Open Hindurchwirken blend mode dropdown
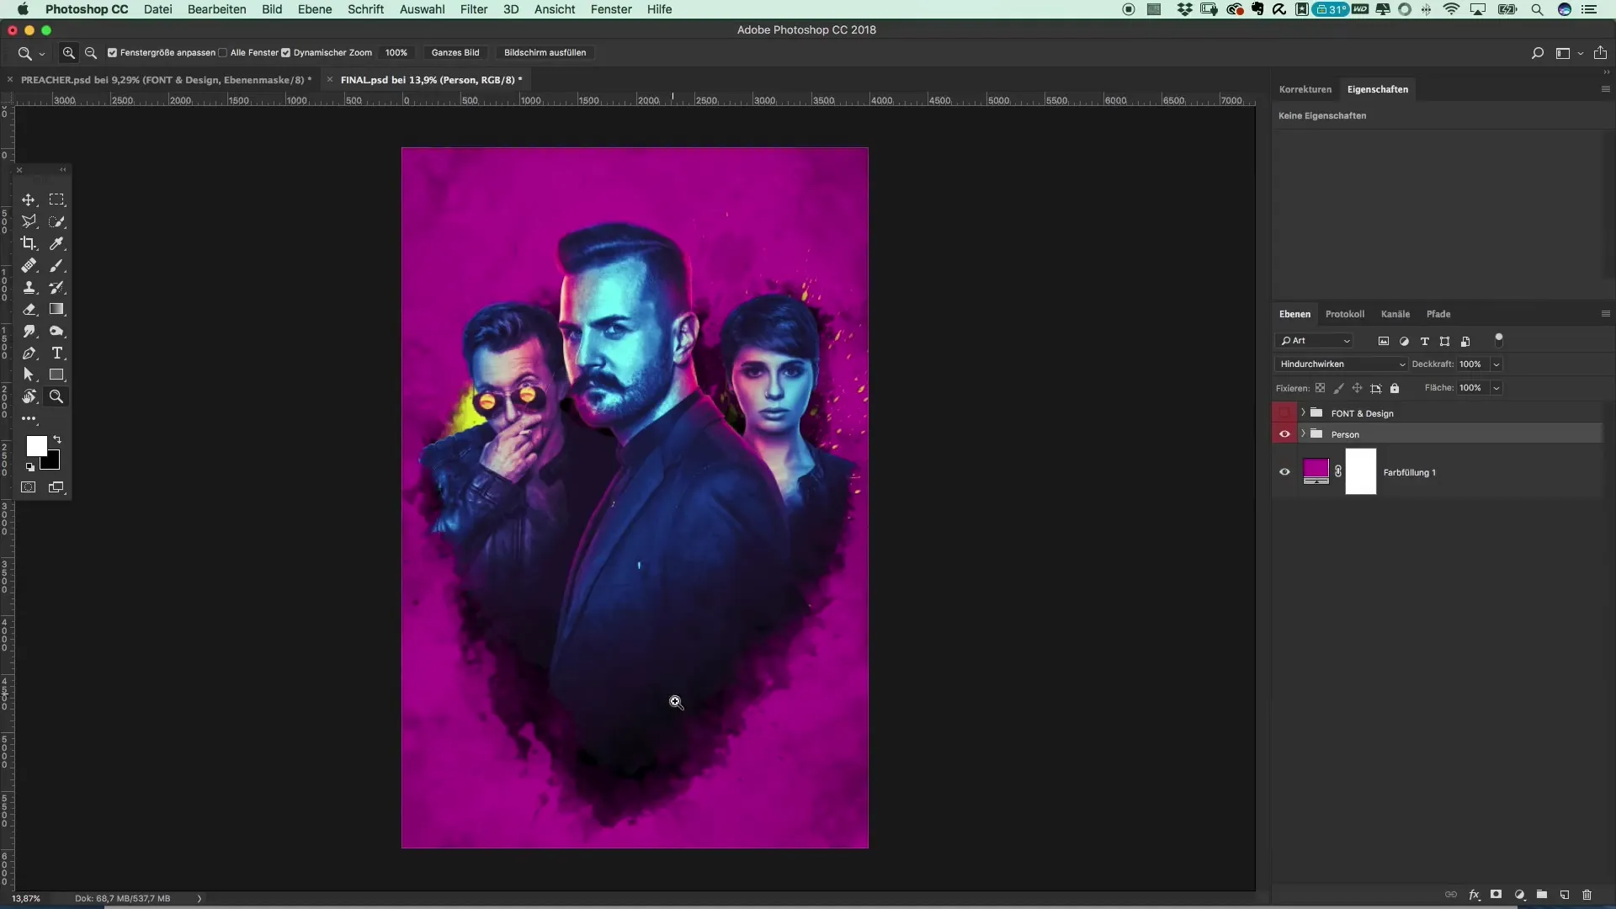Viewport: 1616px width, 909px height. click(1341, 364)
